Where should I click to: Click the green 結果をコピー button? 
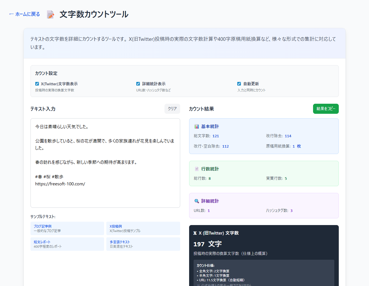coord(326,109)
